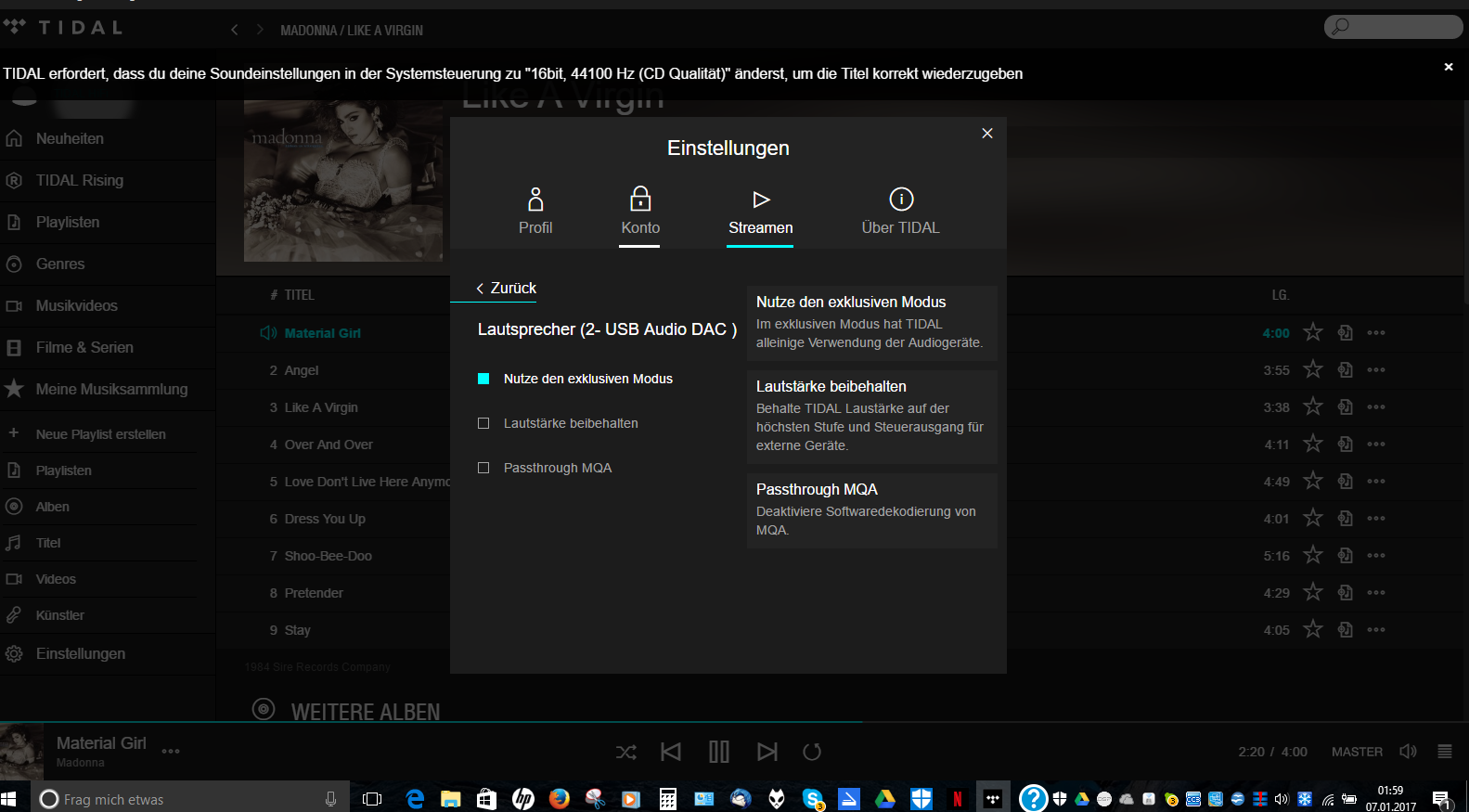This screenshot has width=1469, height=812.
Task: Play the track Stay
Action: tap(297, 630)
